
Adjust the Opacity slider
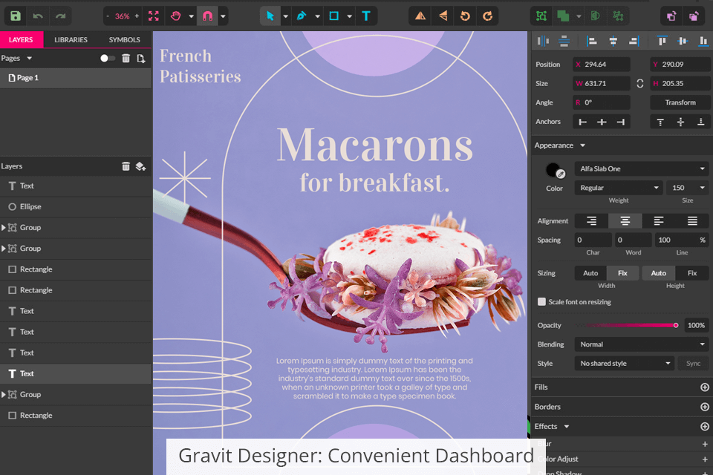pos(627,326)
